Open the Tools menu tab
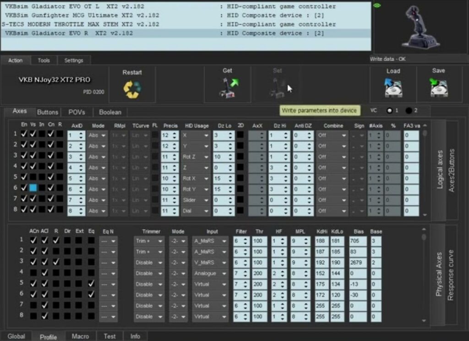Screen dimensions: 469x341 (x=44, y=60)
